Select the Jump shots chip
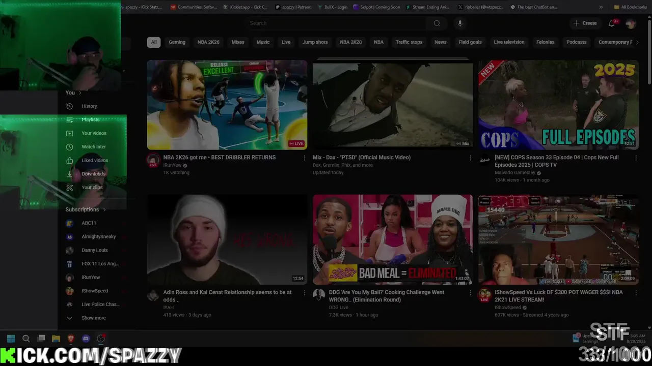This screenshot has width=652, height=366. click(315, 42)
